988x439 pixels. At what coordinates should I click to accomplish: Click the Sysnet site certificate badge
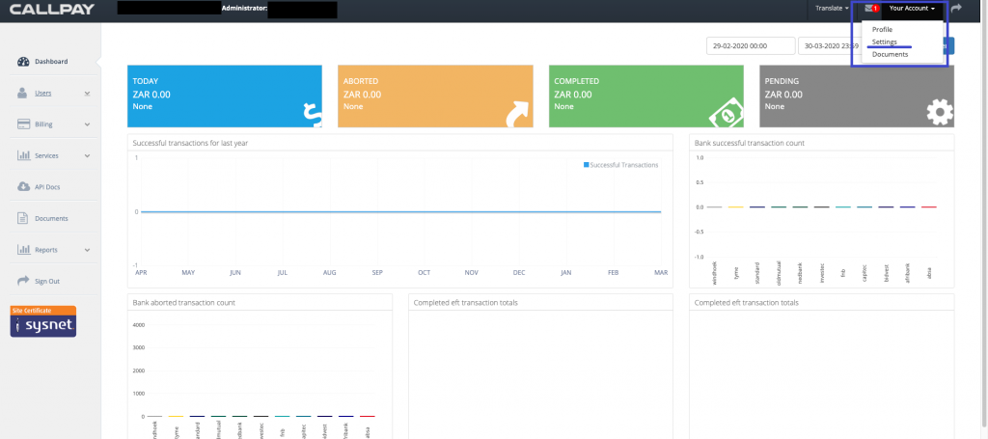42,322
